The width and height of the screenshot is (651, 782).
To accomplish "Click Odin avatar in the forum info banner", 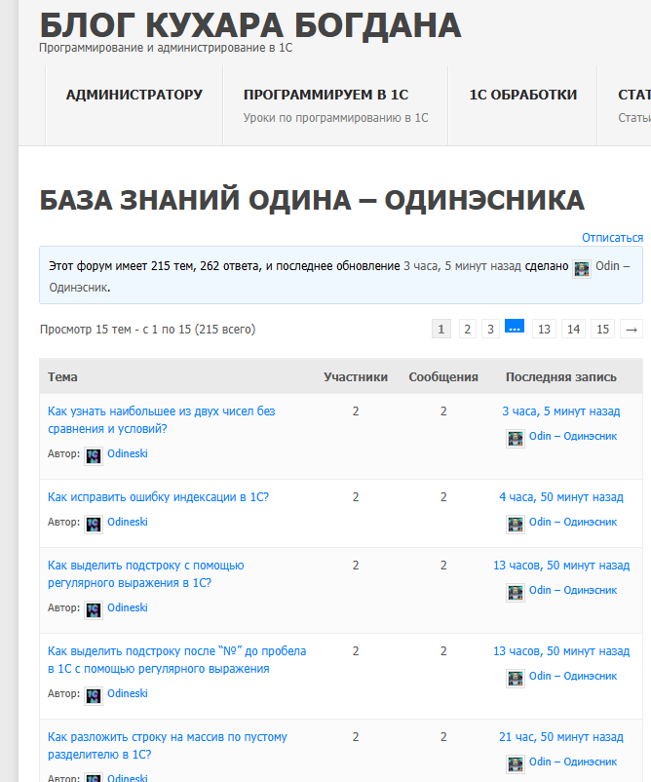I will [x=582, y=267].
